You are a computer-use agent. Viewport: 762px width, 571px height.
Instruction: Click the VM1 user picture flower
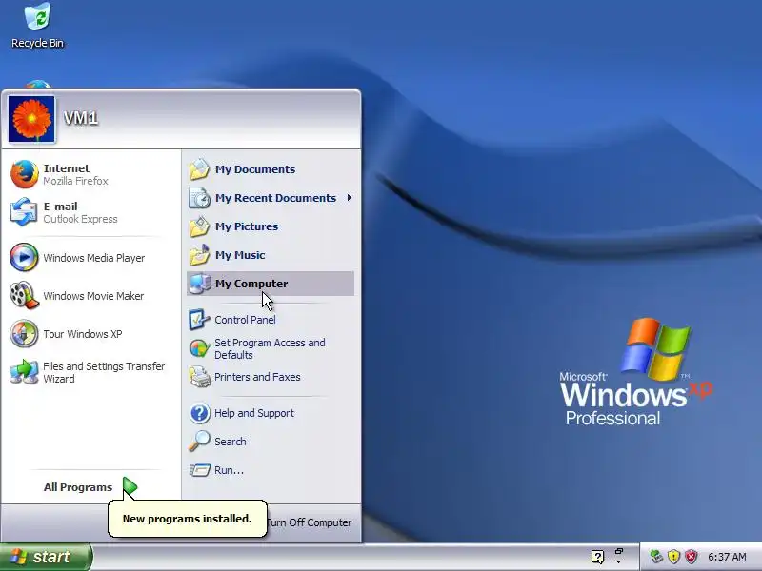pos(31,119)
